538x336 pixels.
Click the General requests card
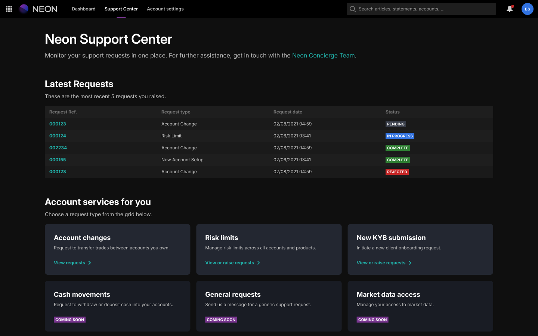[x=269, y=306]
